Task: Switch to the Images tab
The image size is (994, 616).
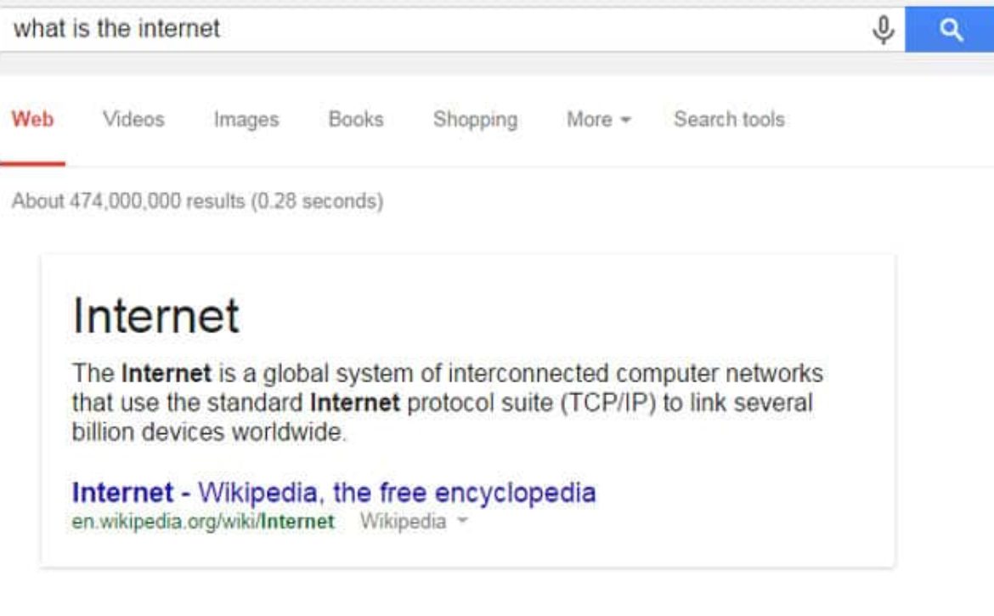Action: pos(246,120)
